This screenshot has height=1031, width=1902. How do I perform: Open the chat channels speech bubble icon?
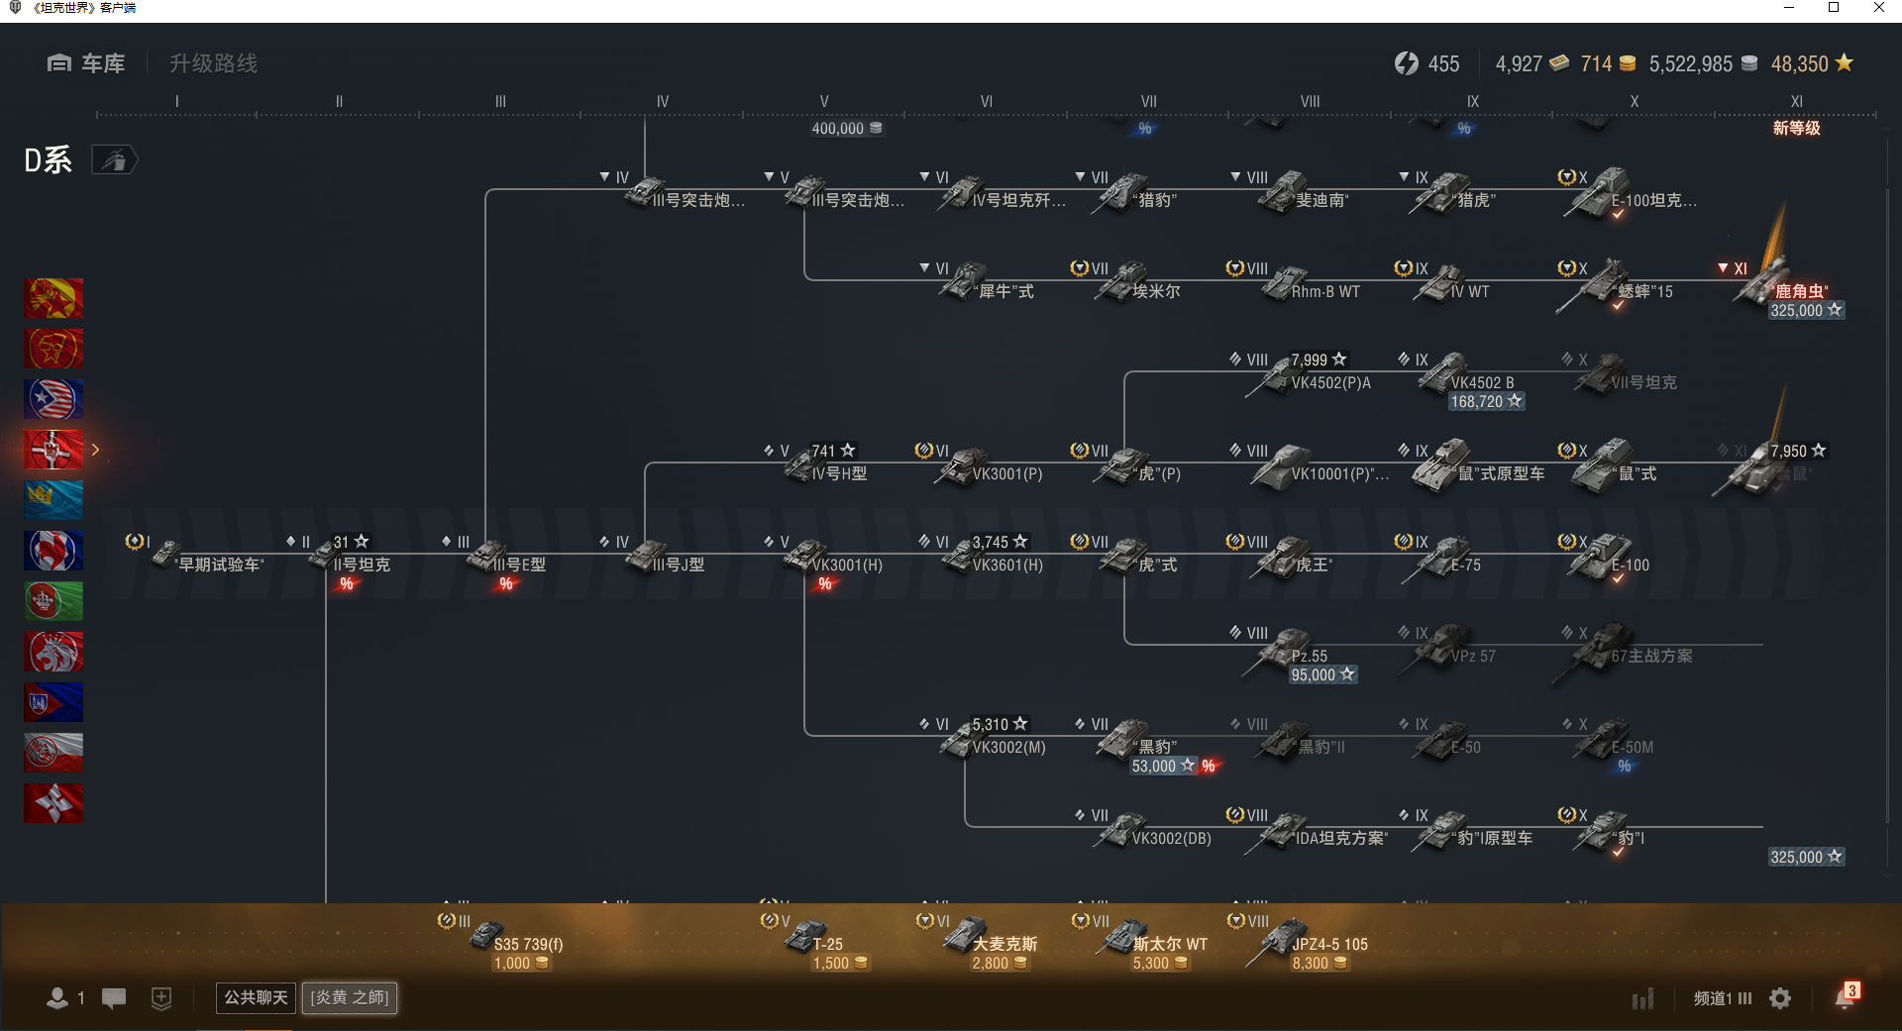[x=114, y=998]
